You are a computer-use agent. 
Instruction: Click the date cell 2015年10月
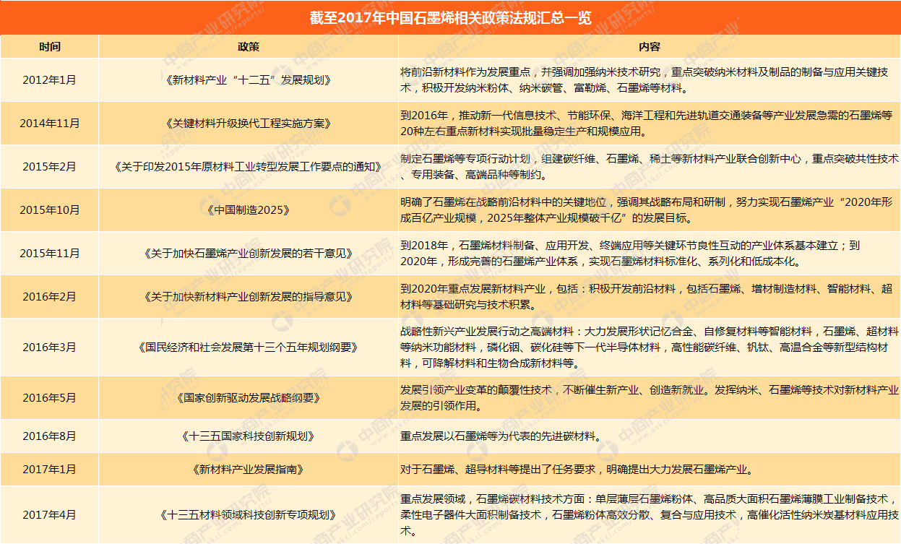(x=49, y=210)
